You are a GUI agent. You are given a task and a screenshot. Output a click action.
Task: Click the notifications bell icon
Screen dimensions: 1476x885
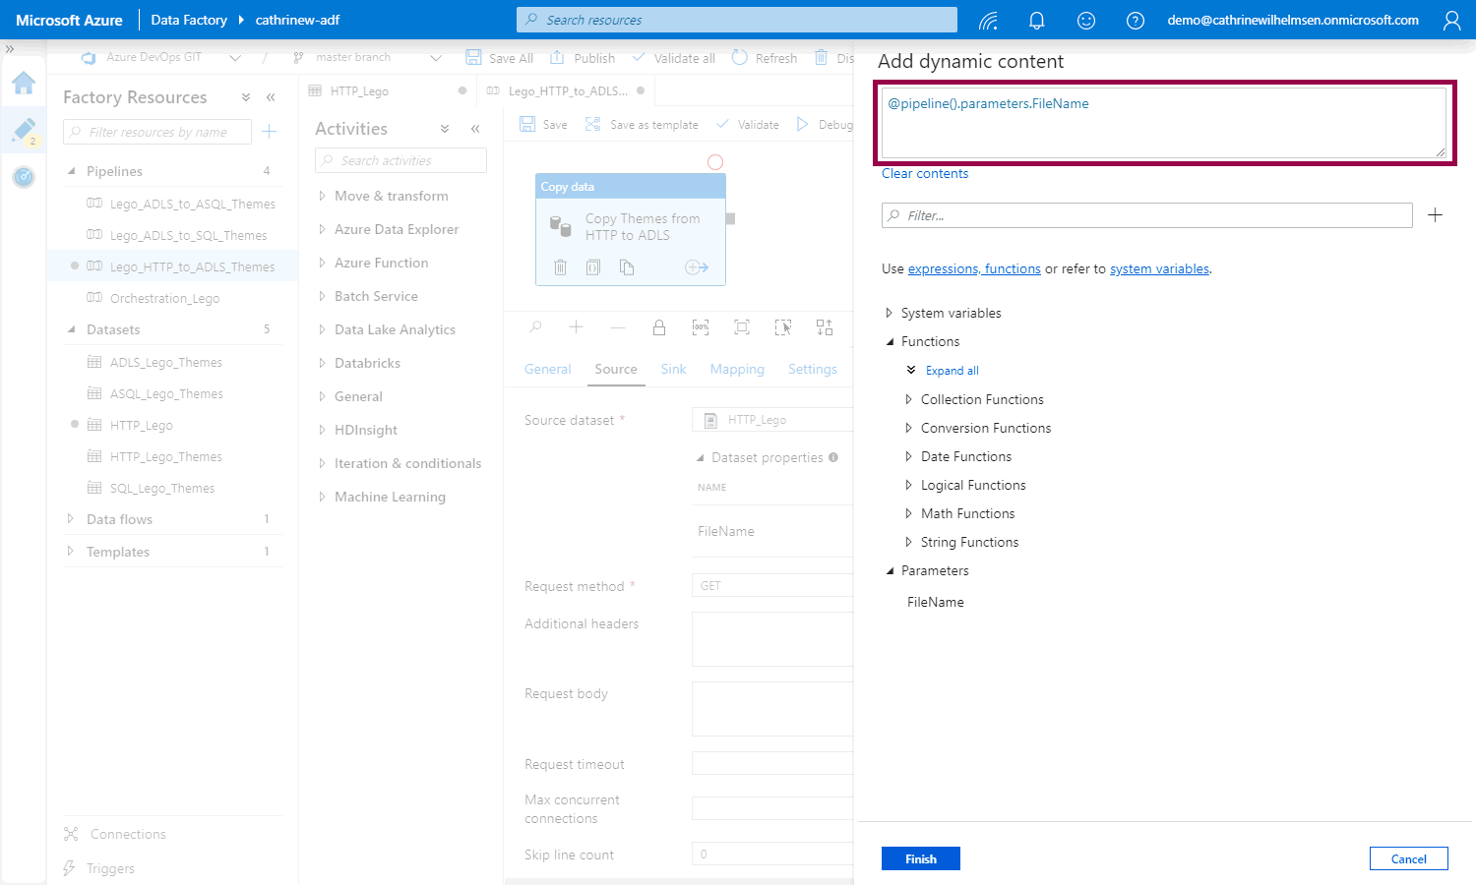coord(1036,21)
